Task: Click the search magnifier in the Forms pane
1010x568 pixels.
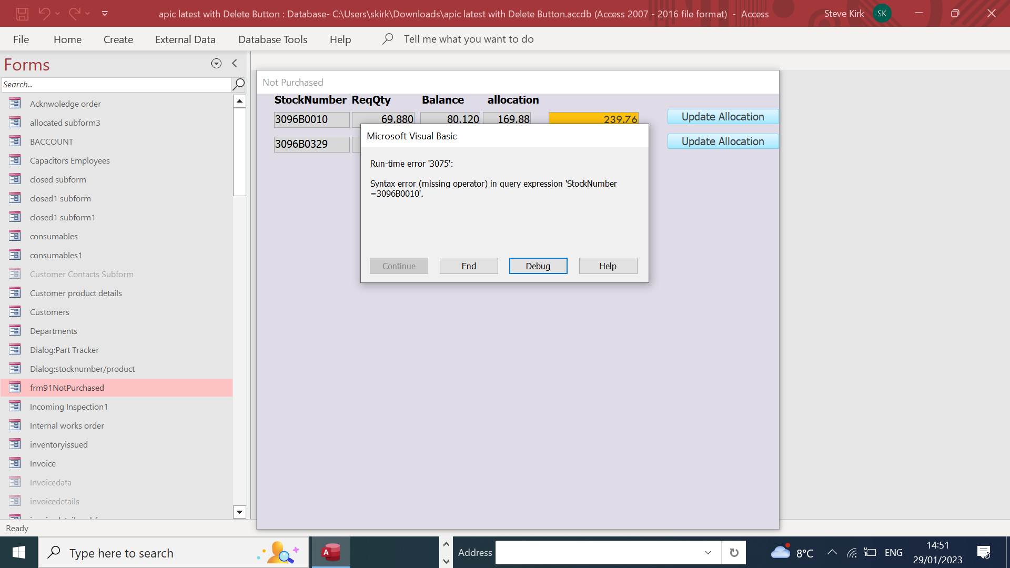Action: coord(239,84)
